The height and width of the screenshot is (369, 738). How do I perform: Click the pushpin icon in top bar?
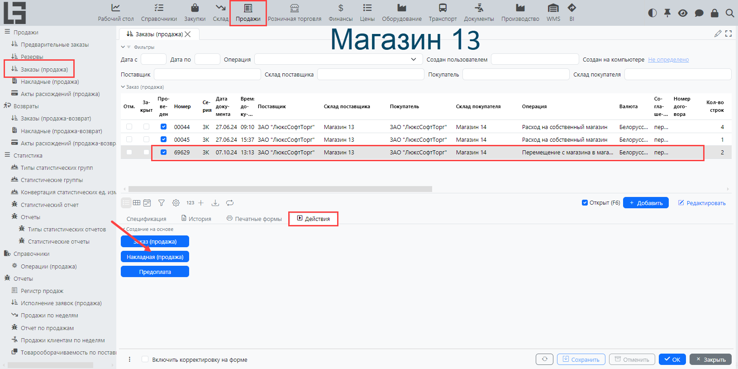(667, 13)
